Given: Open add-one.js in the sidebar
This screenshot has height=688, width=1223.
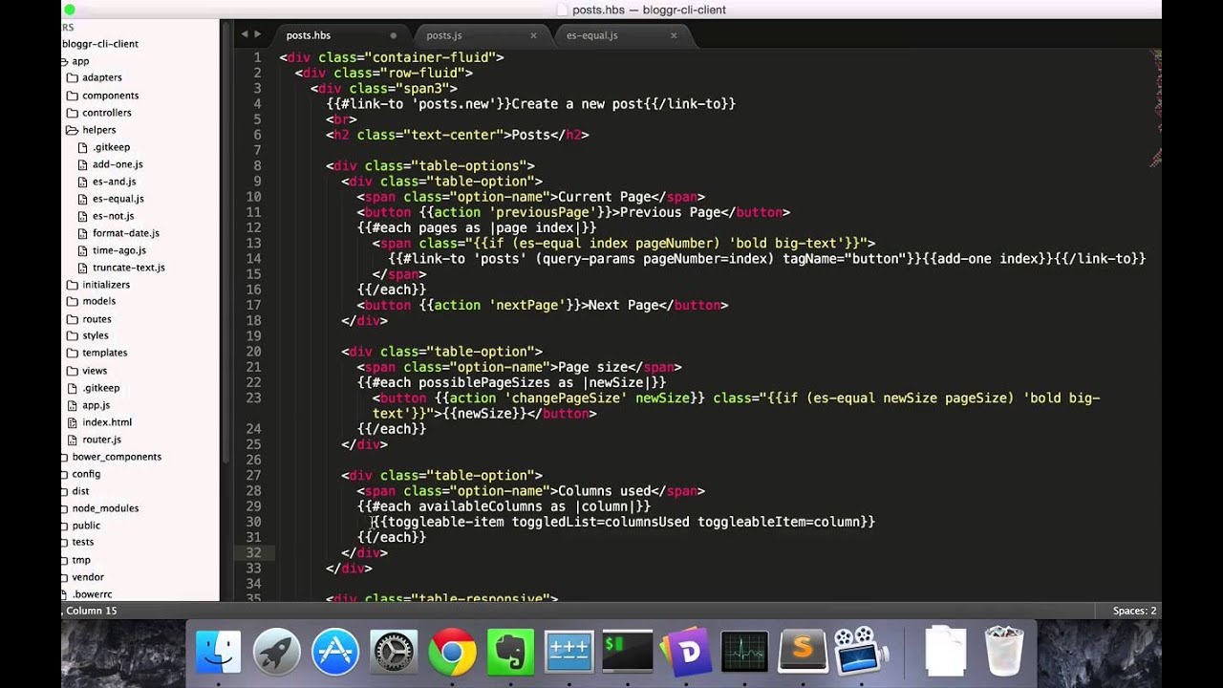Looking at the screenshot, I should (118, 164).
